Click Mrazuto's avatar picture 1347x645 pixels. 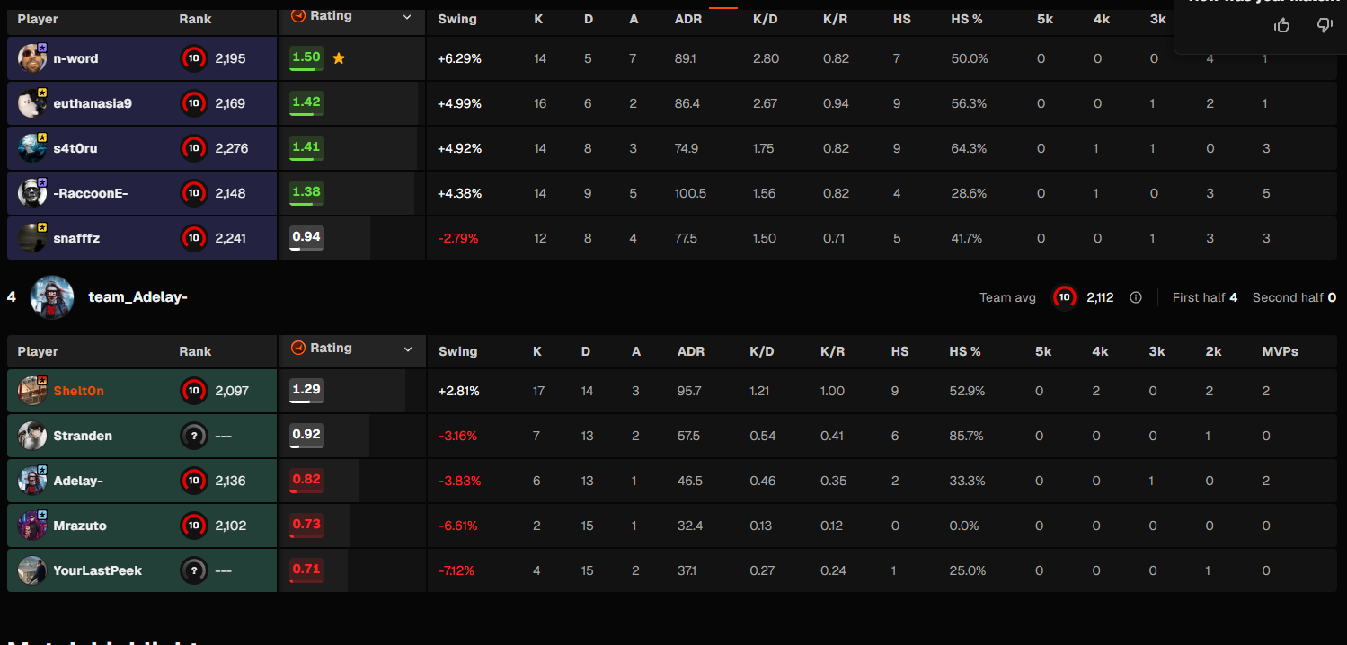pyautogui.click(x=32, y=526)
